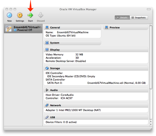Click the Powered Off status icon
Screen dimensions: 156x136
tap(15, 30)
